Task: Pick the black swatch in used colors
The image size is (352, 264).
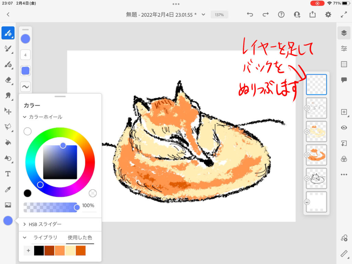Action: 39,251
